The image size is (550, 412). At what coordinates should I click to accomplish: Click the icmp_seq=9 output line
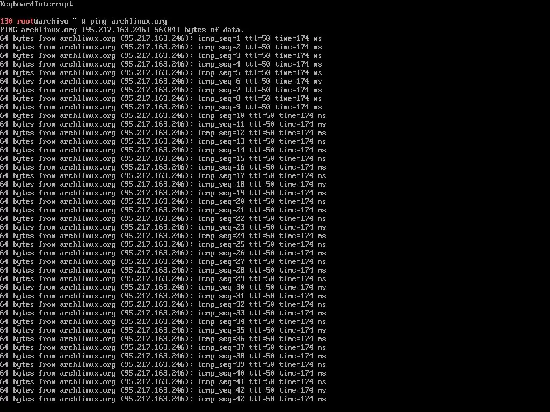point(161,107)
